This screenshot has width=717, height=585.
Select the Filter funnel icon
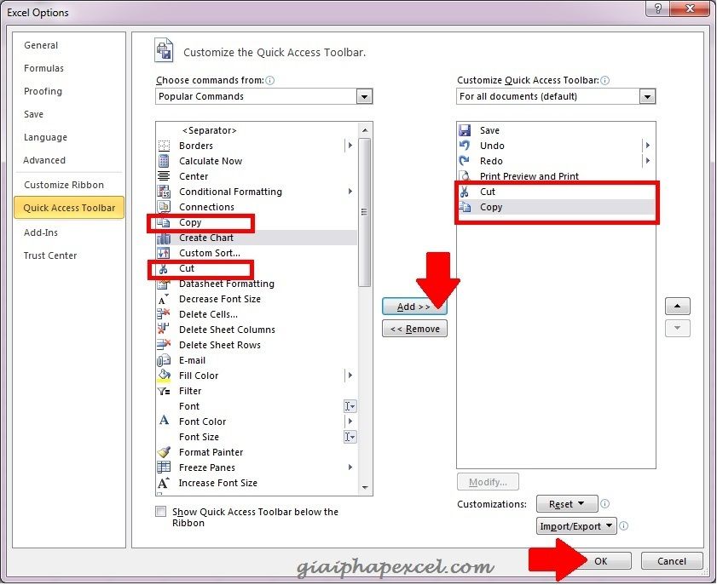(x=164, y=391)
